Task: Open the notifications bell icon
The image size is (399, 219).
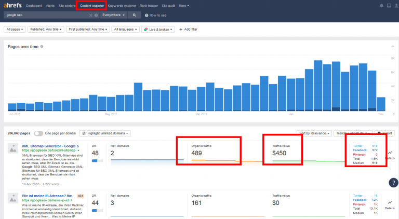Action: point(381,6)
